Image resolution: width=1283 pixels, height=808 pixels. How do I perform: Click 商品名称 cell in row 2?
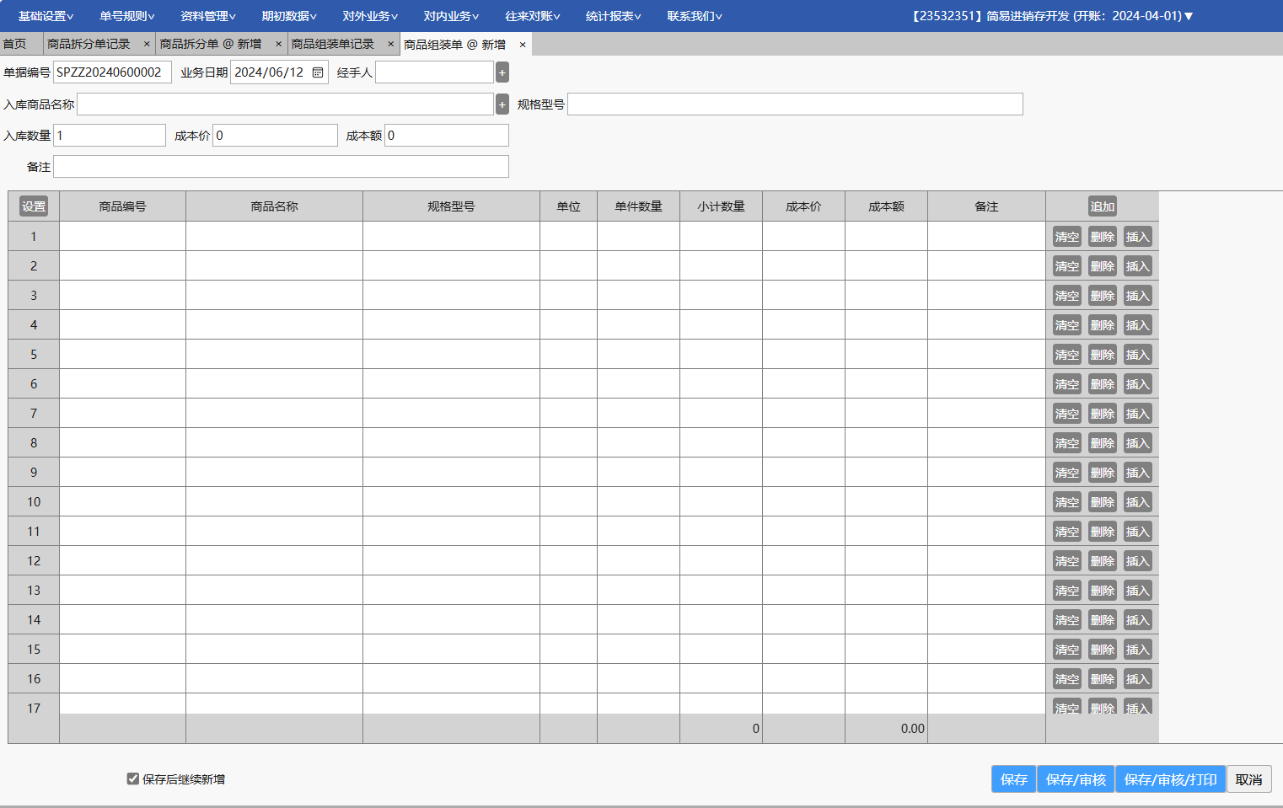274,266
